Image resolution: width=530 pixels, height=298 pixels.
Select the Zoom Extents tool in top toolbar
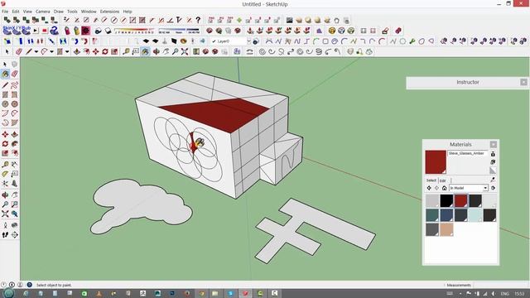click(x=185, y=51)
